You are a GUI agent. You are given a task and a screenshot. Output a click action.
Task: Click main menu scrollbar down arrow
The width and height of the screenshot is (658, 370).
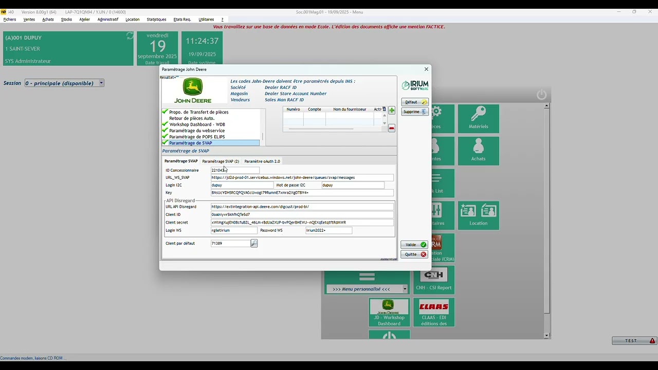pyautogui.click(x=546, y=336)
